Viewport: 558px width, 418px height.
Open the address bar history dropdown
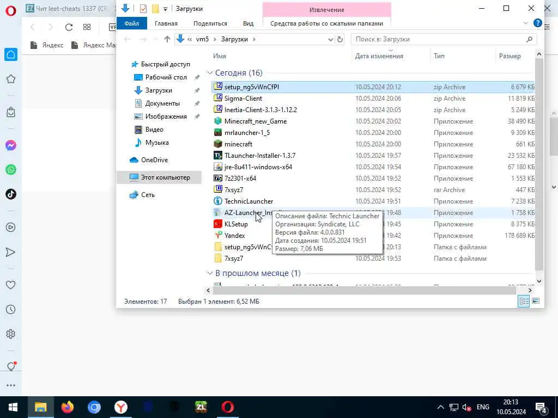point(331,39)
